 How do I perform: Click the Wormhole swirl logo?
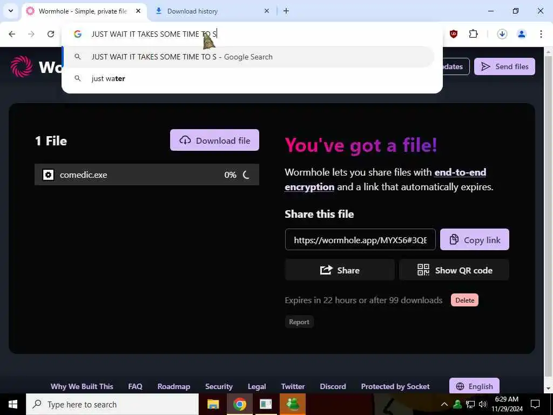(x=22, y=66)
